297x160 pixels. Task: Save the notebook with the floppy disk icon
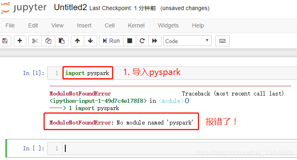[x=5, y=41]
